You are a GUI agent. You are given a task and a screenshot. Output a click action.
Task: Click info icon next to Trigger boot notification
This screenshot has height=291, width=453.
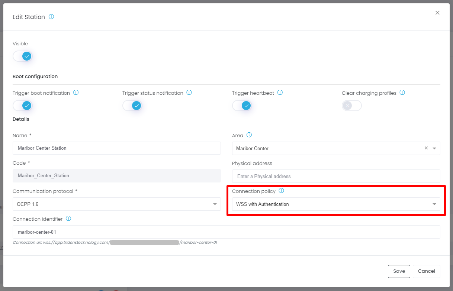pos(76,93)
